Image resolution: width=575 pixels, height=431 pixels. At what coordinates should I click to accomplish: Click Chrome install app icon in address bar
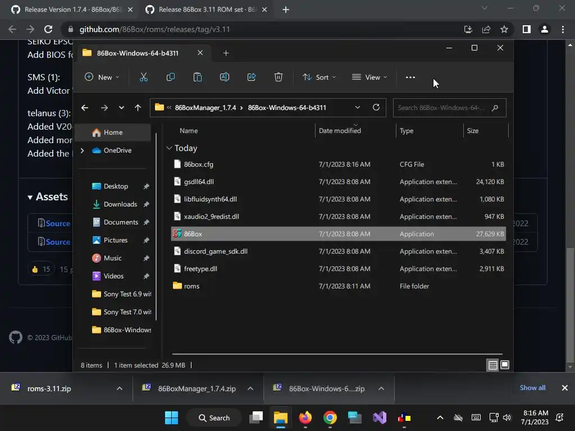(468, 29)
